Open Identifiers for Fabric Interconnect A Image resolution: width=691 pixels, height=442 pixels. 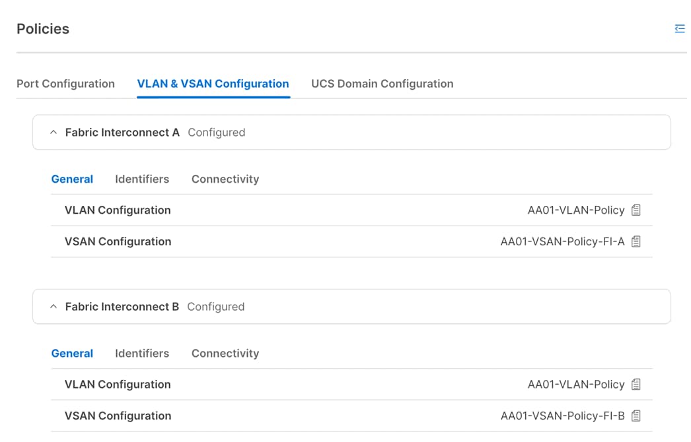coord(141,179)
